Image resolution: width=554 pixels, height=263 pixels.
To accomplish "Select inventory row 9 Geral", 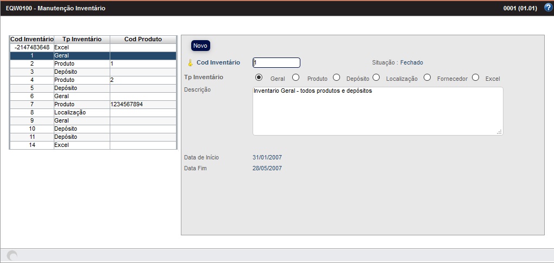I will click(x=93, y=120).
